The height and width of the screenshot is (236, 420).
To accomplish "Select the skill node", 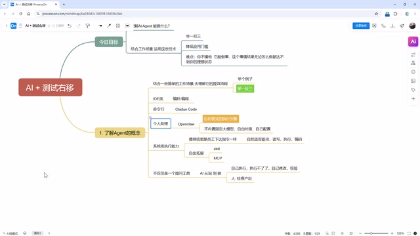I will coord(217,149).
